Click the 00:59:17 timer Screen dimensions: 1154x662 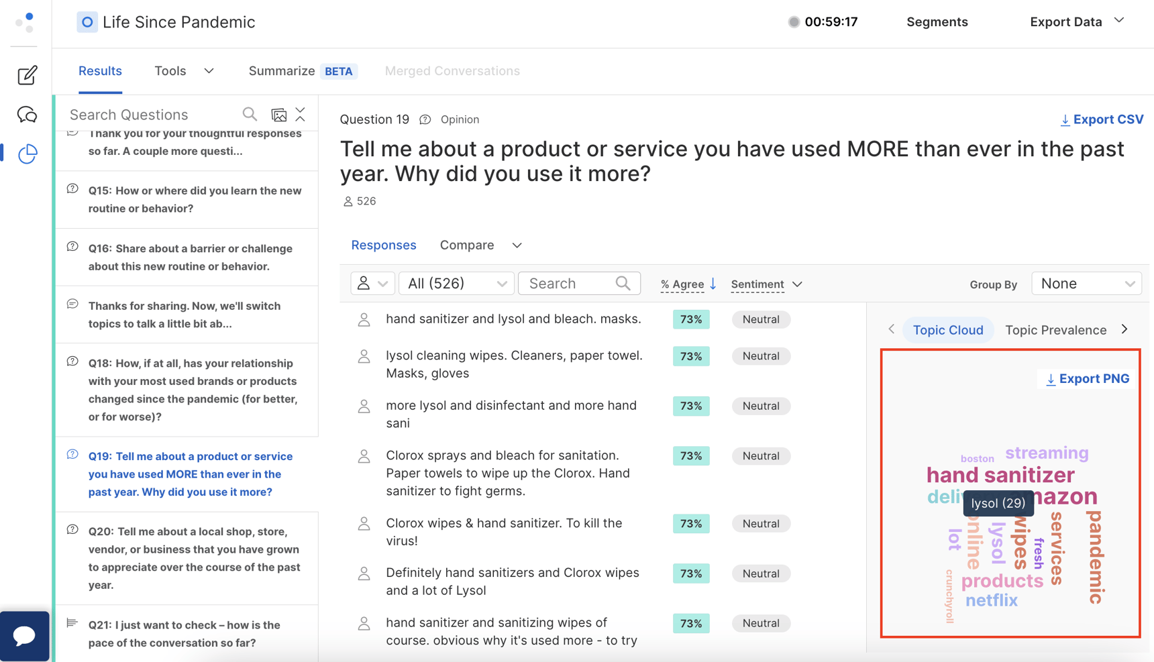click(831, 22)
